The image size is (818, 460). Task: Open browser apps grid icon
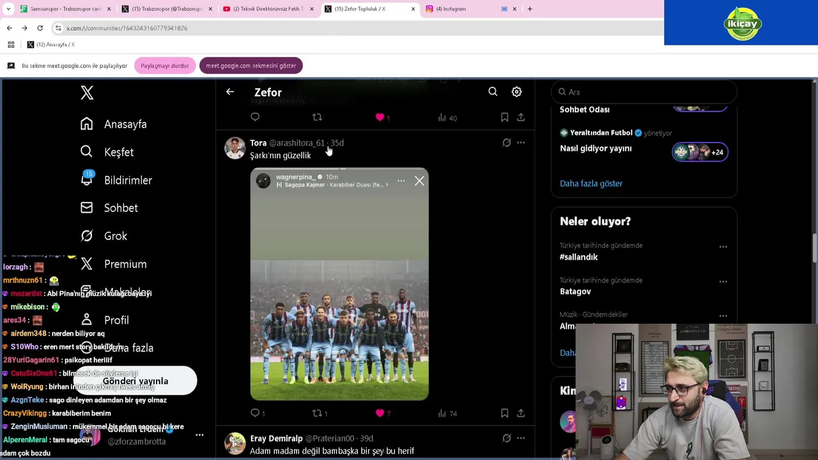[x=11, y=45]
